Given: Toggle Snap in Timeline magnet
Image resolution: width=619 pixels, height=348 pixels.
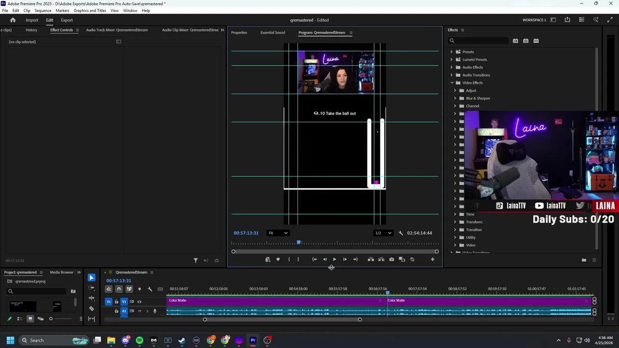Looking at the screenshot, I should point(118,289).
